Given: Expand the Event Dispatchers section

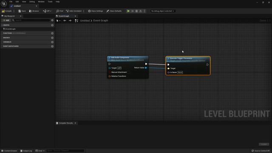Looking at the screenshot, I should pos(11,46).
